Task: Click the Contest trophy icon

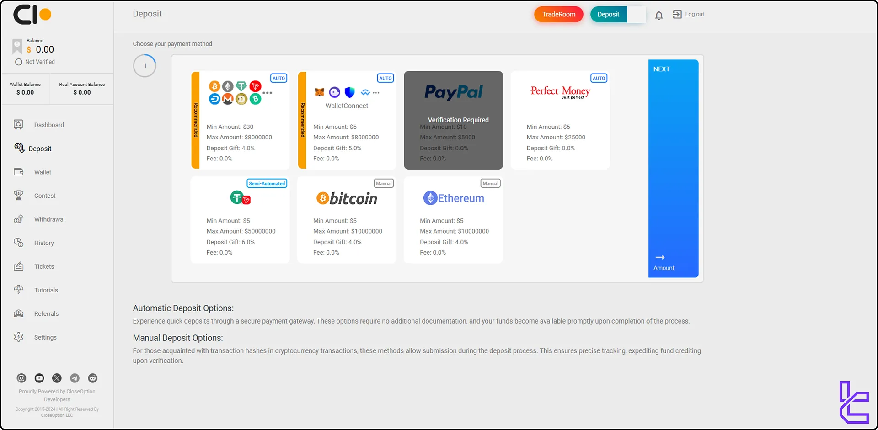Action: 19,195
